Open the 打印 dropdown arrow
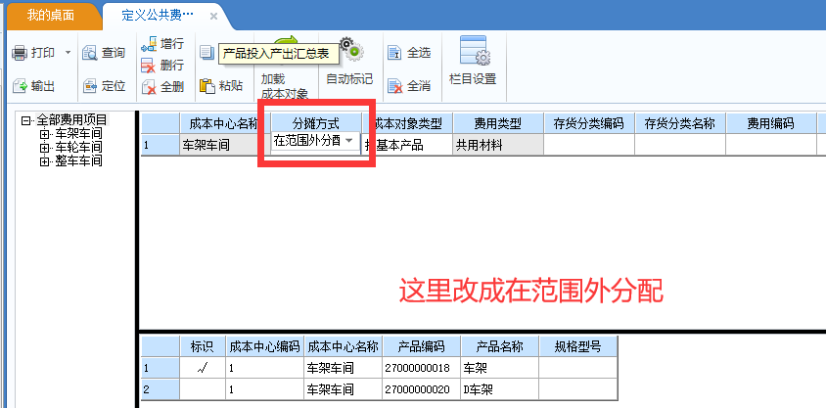The height and width of the screenshot is (408, 826). [x=68, y=52]
